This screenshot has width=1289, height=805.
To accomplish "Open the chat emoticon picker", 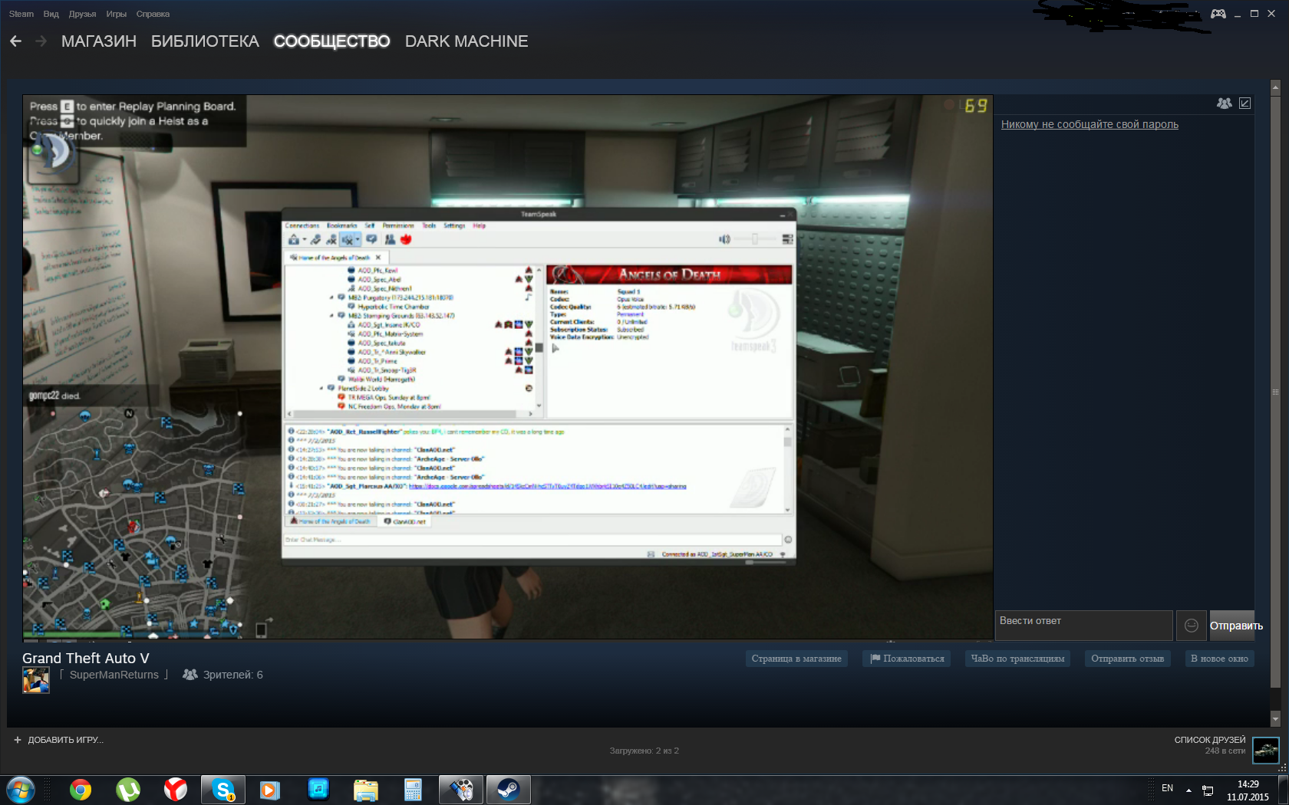I will click(x=1192, y=626).
